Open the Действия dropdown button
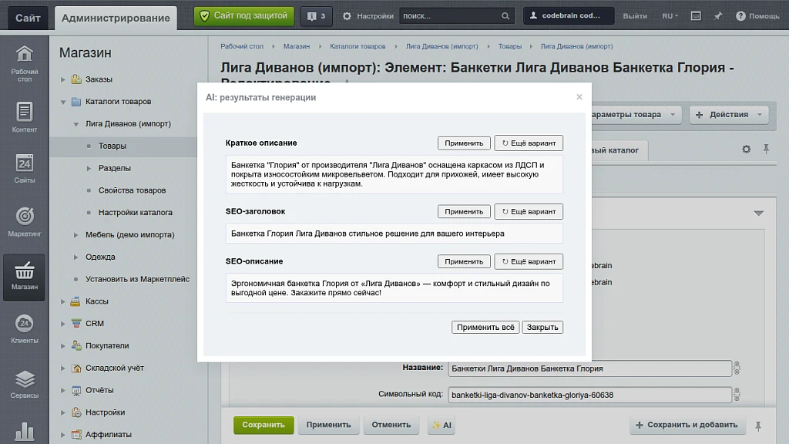The height and width of the screenshot is (444, 789). (x=729, y=115)
